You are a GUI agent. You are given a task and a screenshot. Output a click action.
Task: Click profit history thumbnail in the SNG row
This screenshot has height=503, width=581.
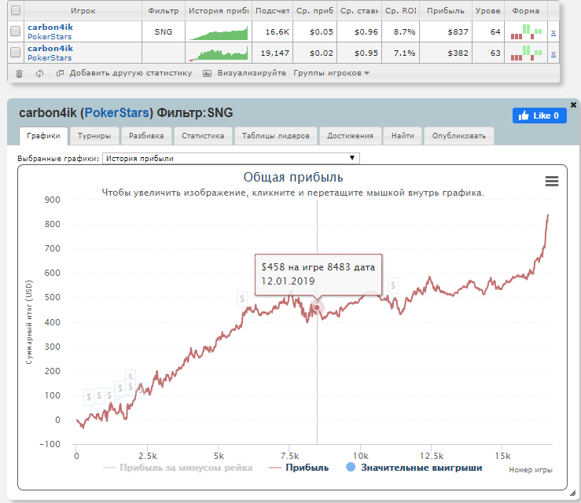point(219,32)
